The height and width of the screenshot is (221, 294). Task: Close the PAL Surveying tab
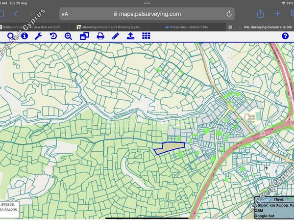(230, 27)
